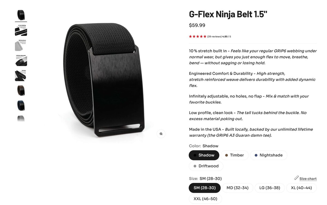Select size XXL (46-50)
This screenshot has width=327, height=205.
click(x=205, y=199)
